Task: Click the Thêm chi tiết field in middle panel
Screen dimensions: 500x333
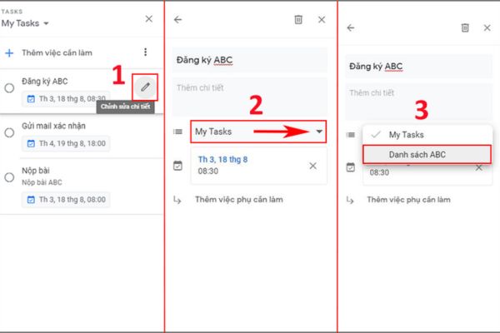Action: 250,97
